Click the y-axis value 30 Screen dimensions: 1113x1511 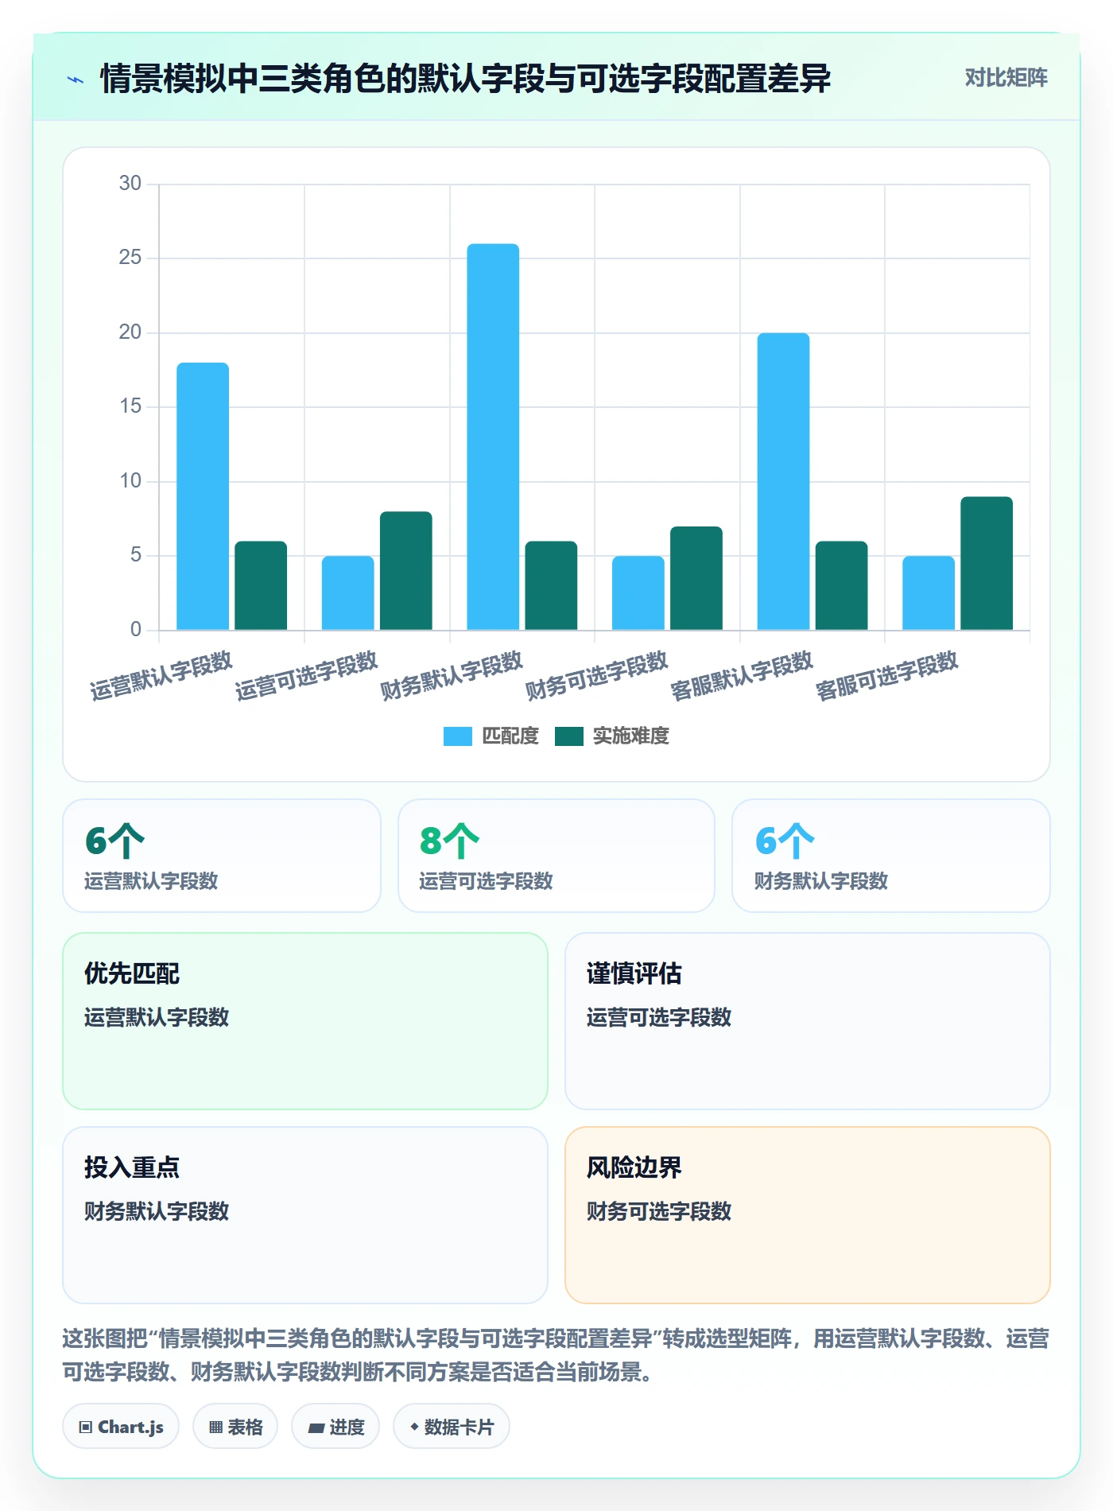tap(130, 184)
